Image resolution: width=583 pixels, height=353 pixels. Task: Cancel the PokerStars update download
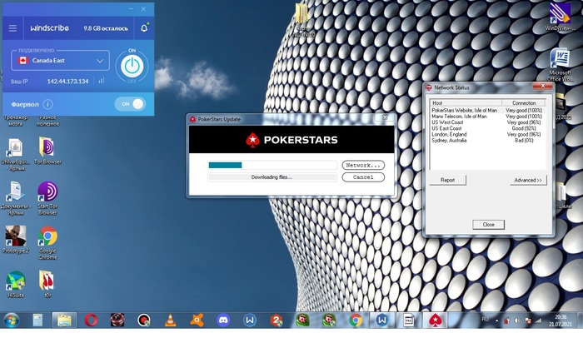[x=363, y=177]
